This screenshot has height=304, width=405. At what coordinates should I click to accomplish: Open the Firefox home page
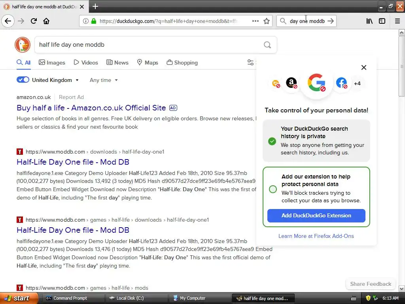[x=46, y=21]
